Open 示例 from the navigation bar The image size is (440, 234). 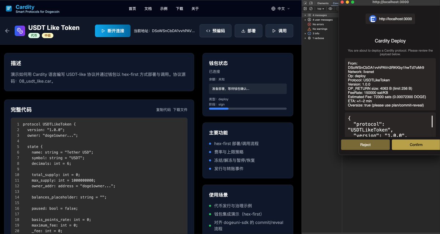tap(164, 8)
